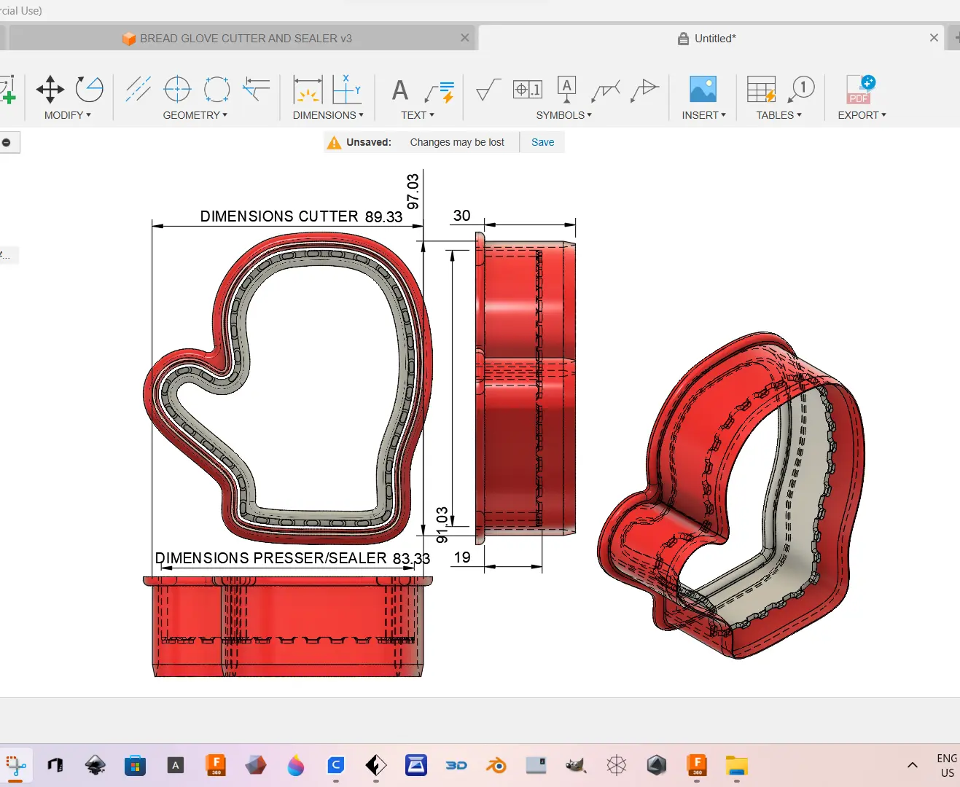Viewport: 960px width, 787px height.
Task: Open the TEXT dropdown menu
Action: pos(418,115)
